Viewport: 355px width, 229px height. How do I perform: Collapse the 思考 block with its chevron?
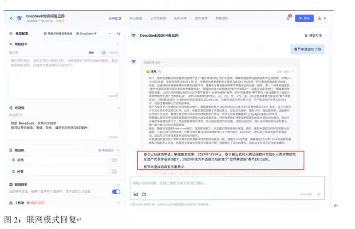293,71
